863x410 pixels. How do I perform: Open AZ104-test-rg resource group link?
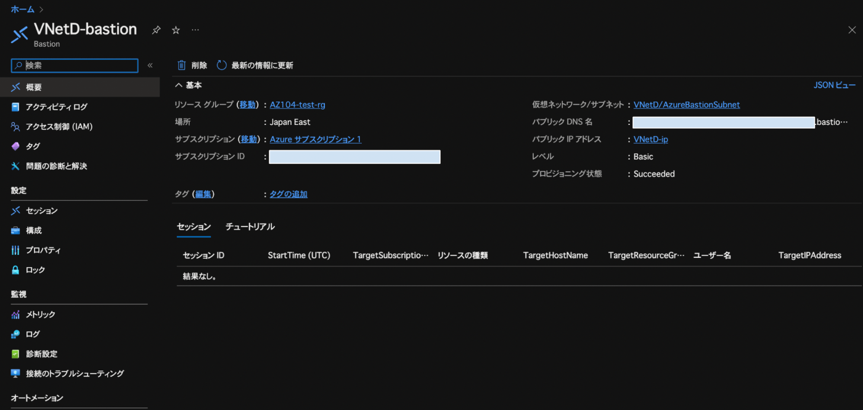(x=298, y=105)
